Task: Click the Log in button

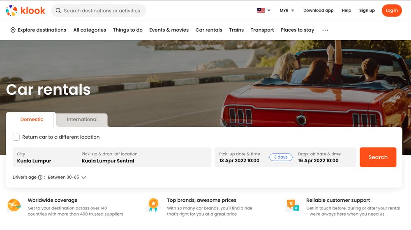Action: (391, 11)
